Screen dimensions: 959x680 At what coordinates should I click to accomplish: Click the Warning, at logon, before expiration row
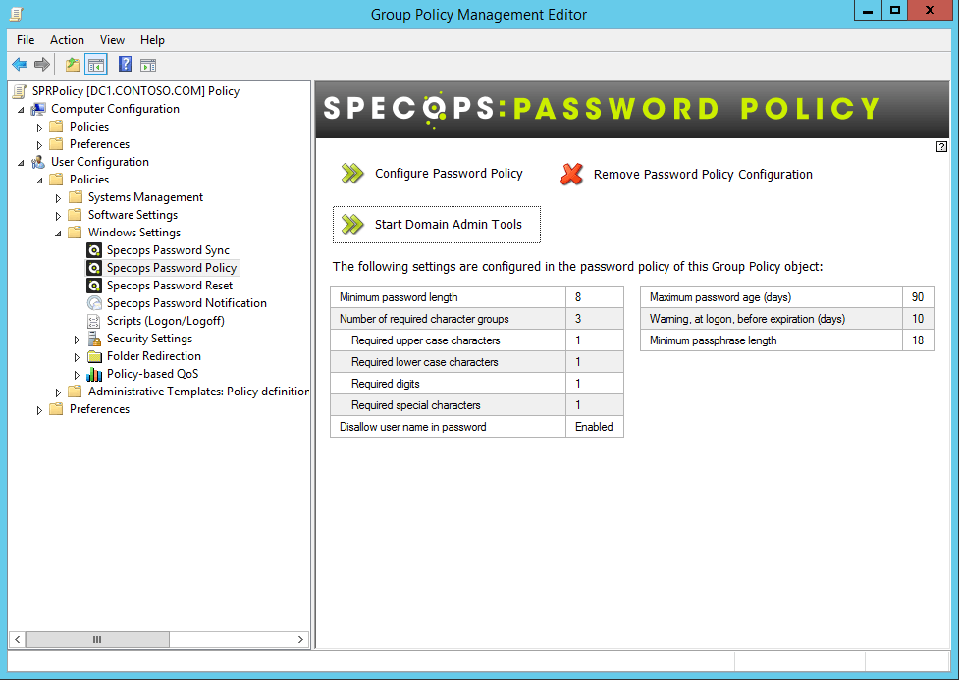[x=788, y=319]
